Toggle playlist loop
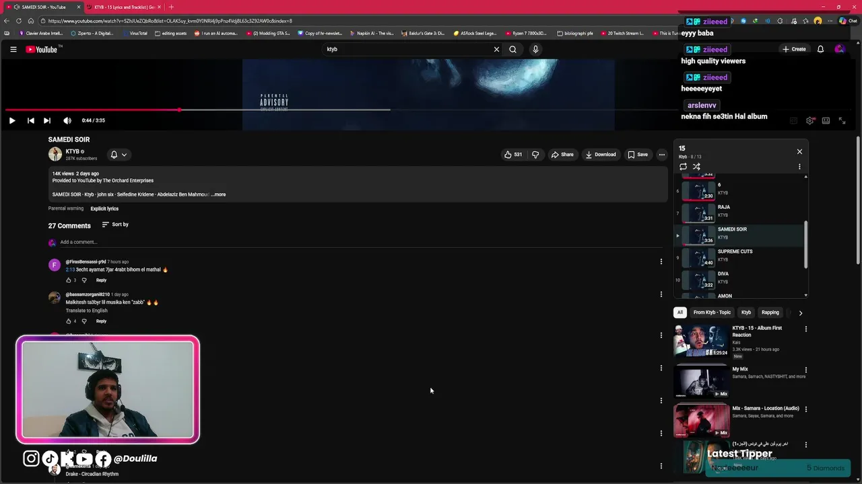Image resolution: width=862 pixels, height=484 pixels. (683, 167)
